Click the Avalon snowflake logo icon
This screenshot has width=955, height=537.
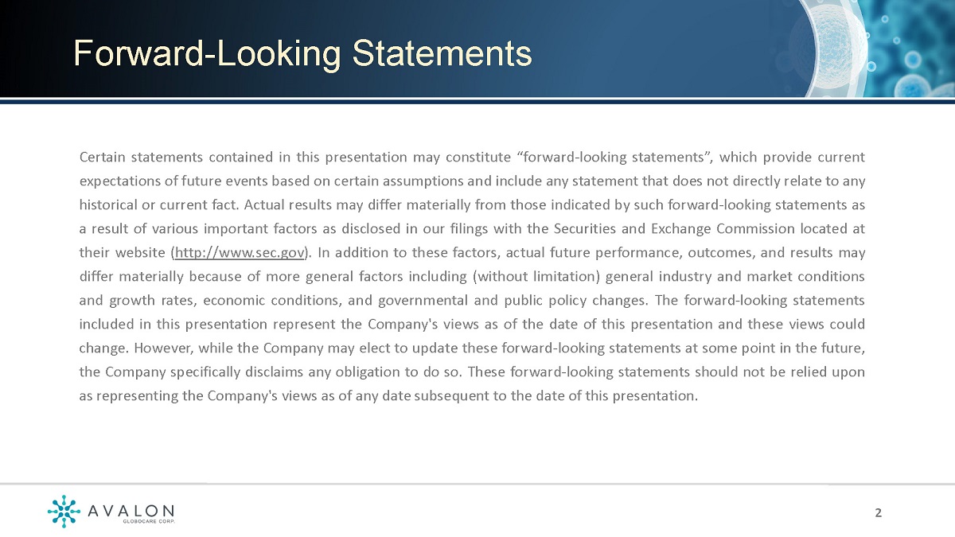(x=64, y=512)
